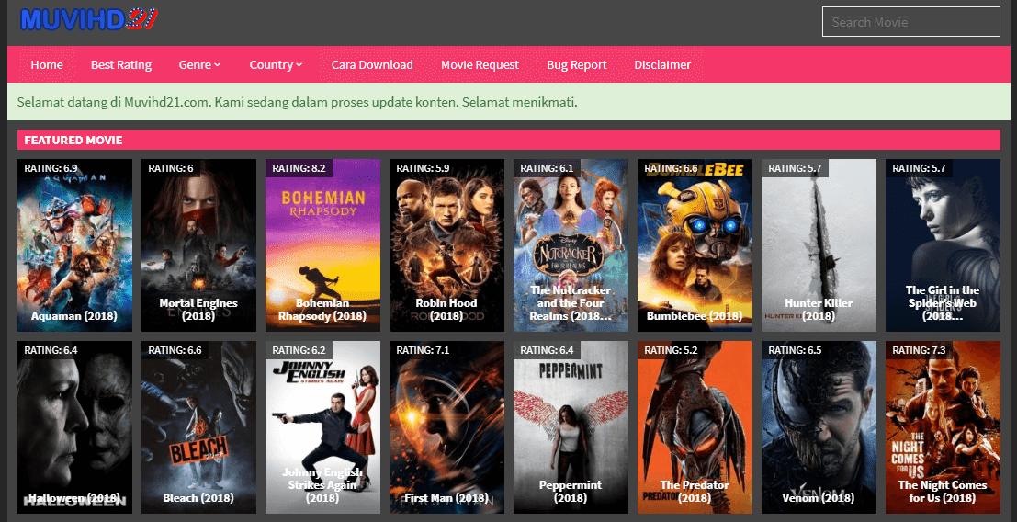Select the Bohemian Rhapsody (2018) poster
This screenshot has width=1017, height=522.
(322, 245)
